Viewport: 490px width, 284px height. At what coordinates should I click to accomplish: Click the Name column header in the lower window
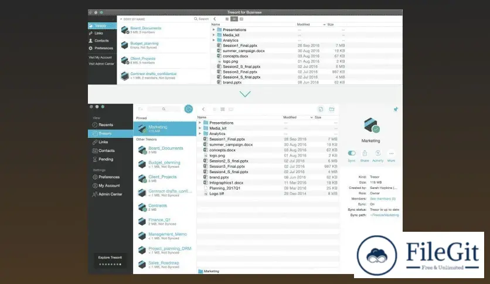[x=202, y=117]
